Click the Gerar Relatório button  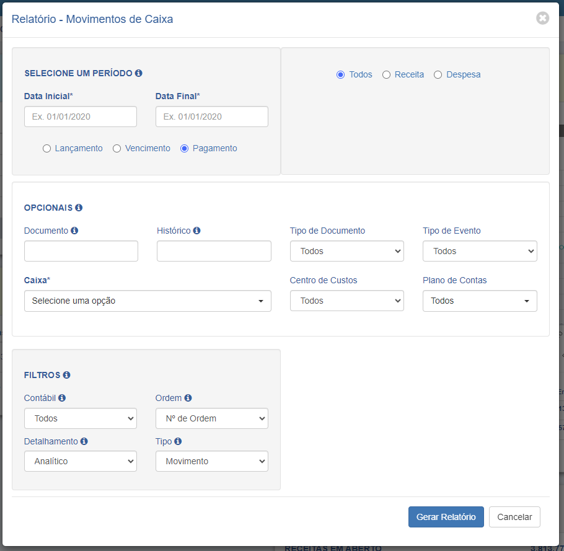coord(446,517)
